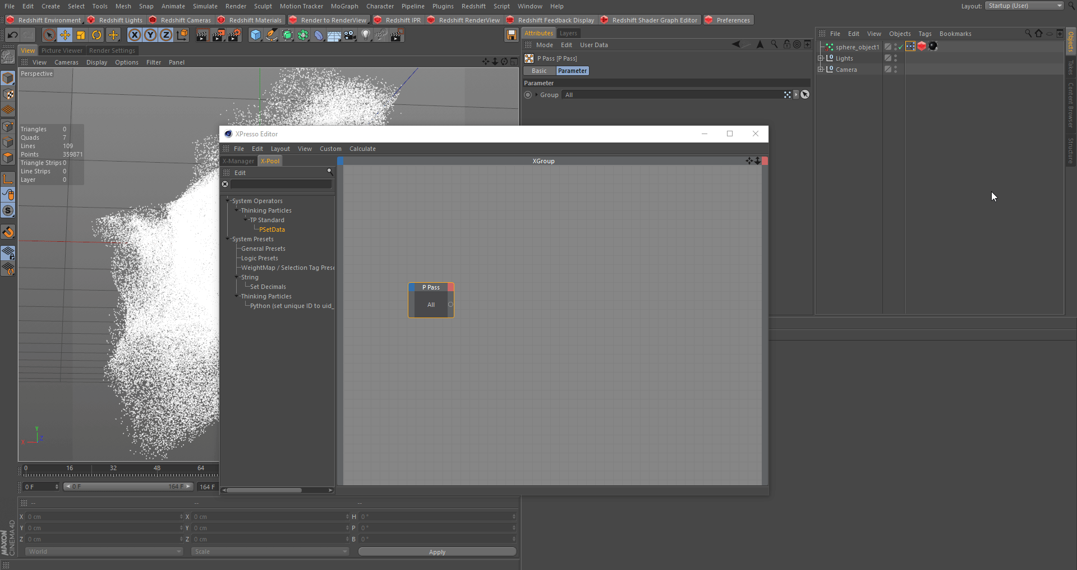Open the Calculate menu in XPresso Editor

(x=362, y=149)
